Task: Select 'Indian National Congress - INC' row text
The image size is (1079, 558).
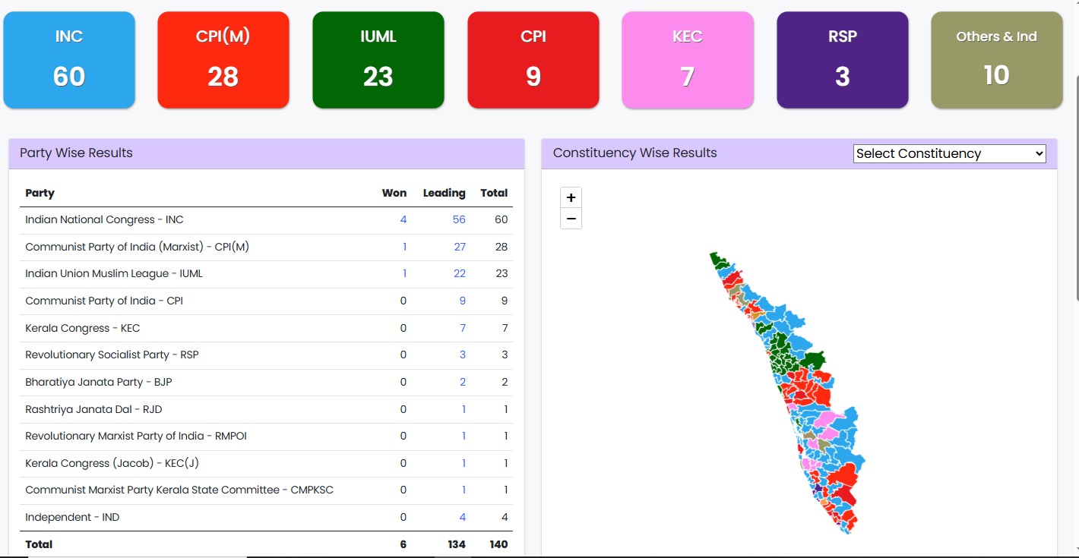Action: click(x=104, y=219)
